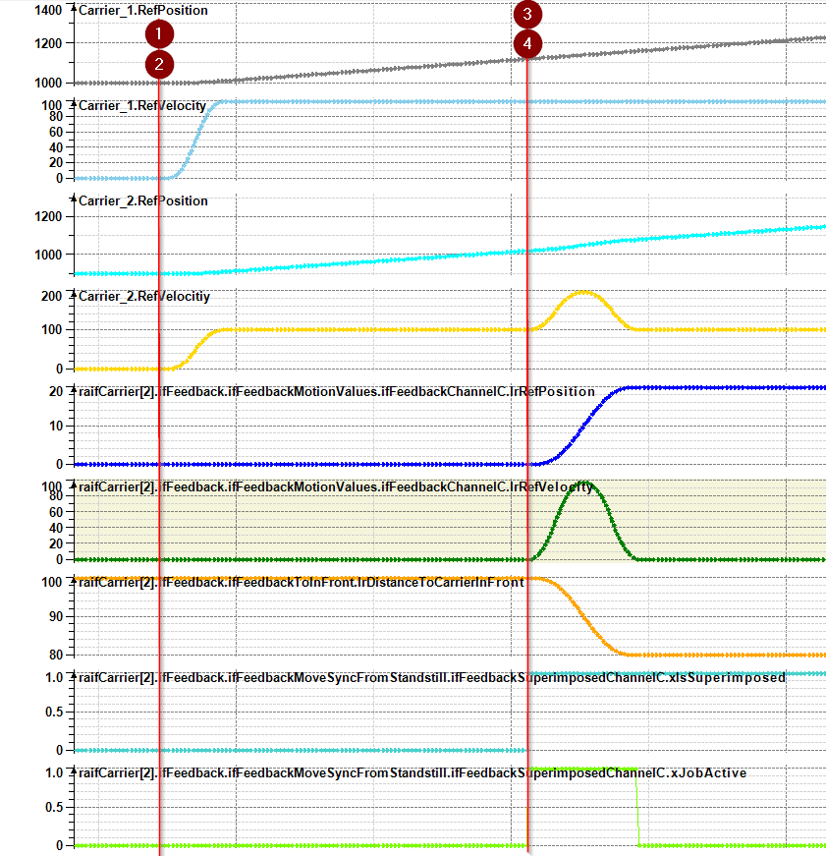
Task: Click the peak of yellow Carrier_2 velocity curve
Action: click(584, 292)
